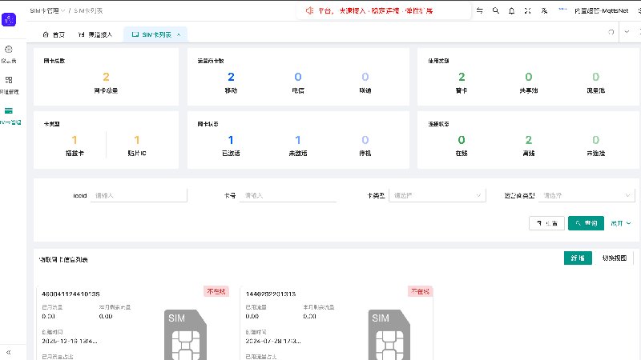Switch to the 首页 tab
The height and width of the screenshot is (360, 641).
tap(54, 34)
